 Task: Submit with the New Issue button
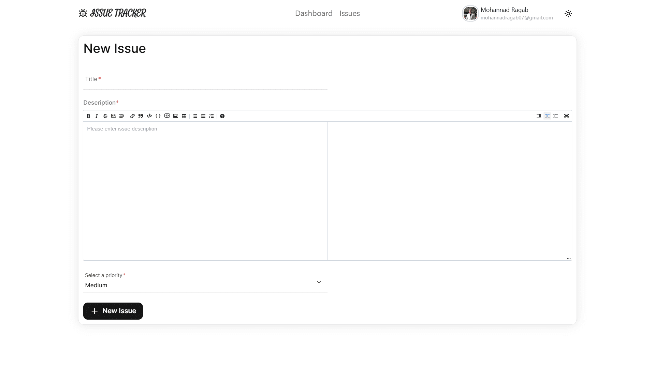[113, 311]
